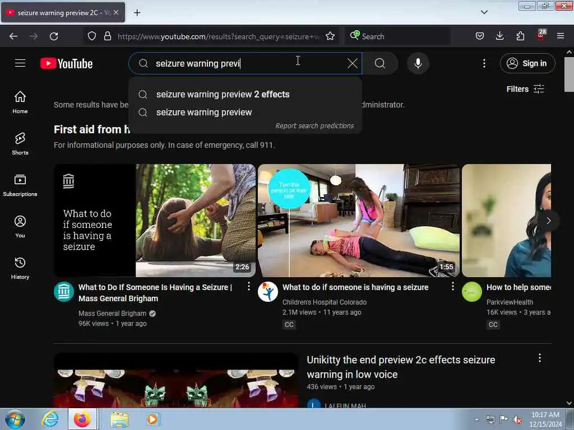Screen dimensions: 574x430
Task: Click the Sign in button
Action: click(527, 64)
